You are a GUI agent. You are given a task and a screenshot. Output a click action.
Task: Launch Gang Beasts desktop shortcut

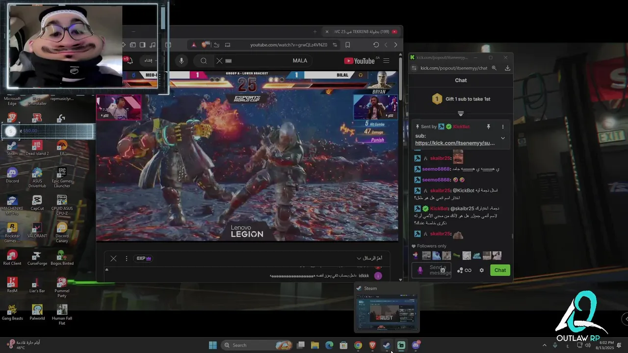pyautogui.click(x=12, y=312)
